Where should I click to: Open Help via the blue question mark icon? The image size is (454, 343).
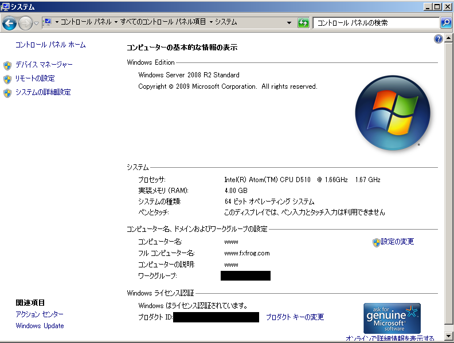[x=439, y=39]
